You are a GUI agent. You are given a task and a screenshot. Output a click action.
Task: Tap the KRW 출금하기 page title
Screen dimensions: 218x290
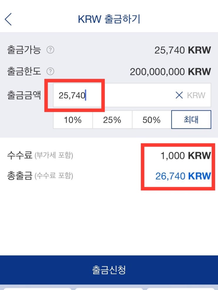(x=109, y=19)
